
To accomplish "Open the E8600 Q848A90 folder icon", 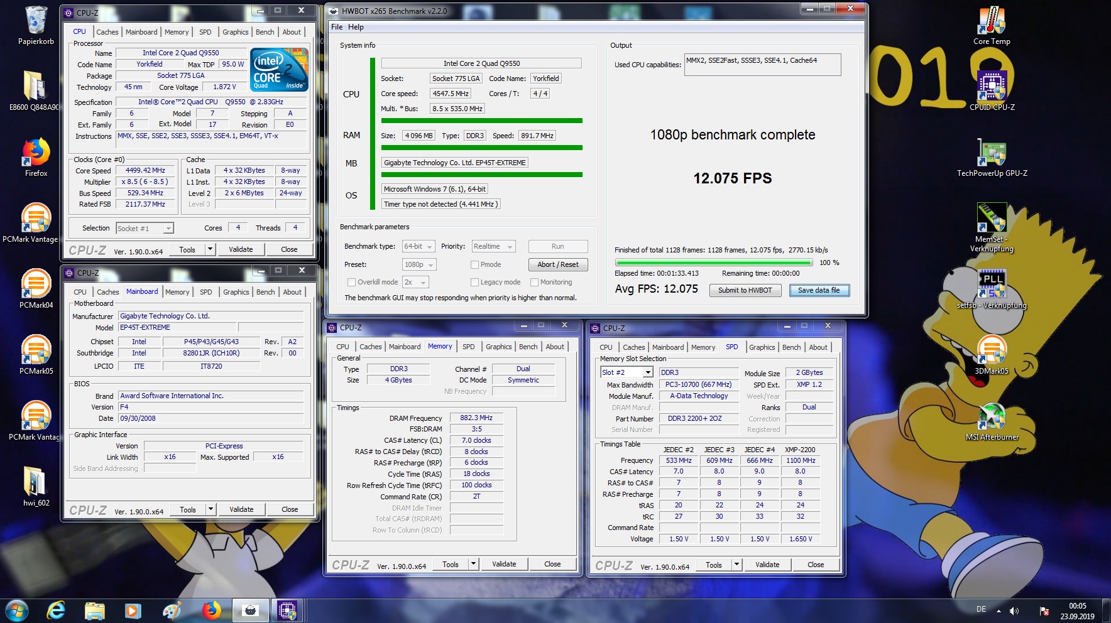I will tap(34, 90).
